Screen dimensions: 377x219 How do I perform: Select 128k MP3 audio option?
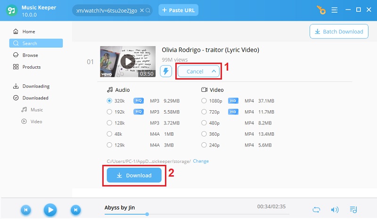click(x=109, y=123)
